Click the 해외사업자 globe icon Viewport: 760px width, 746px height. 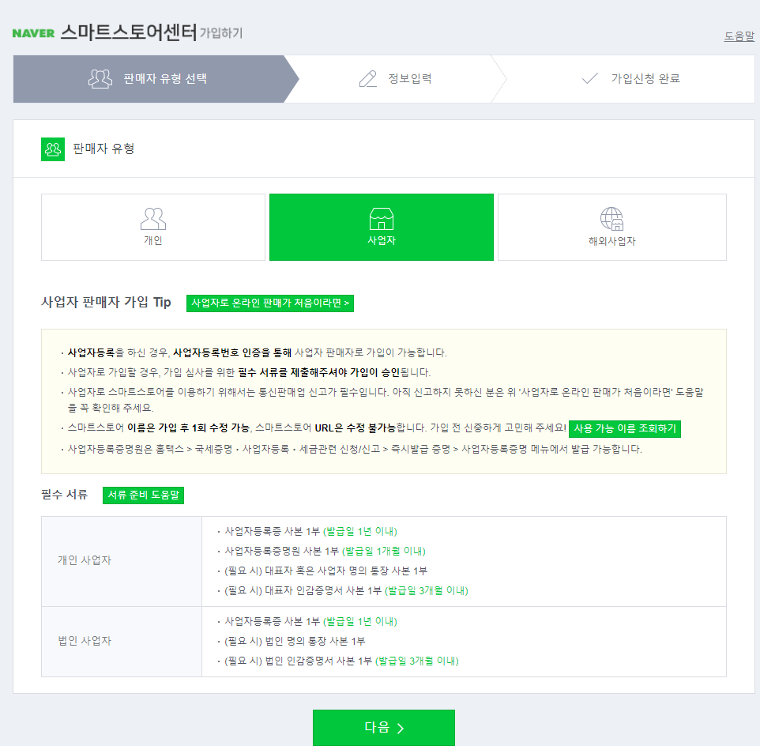(612, 219)
